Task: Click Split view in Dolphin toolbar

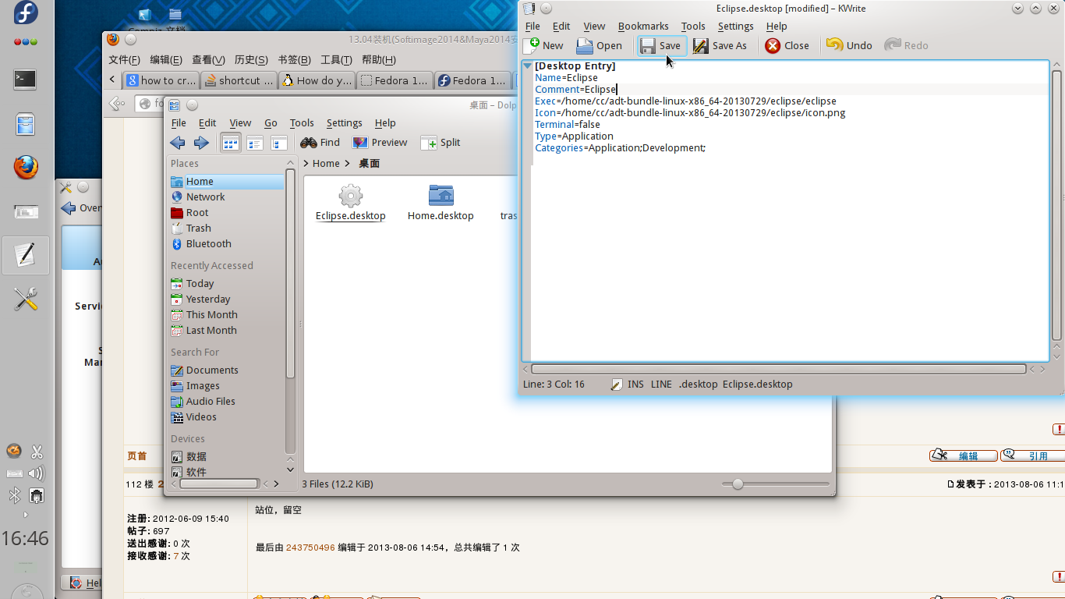Action: [x=441, y=143]
